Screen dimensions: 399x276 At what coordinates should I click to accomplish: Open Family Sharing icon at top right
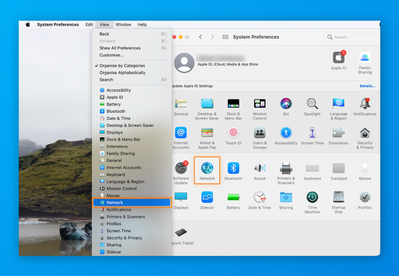coord(365,58)
